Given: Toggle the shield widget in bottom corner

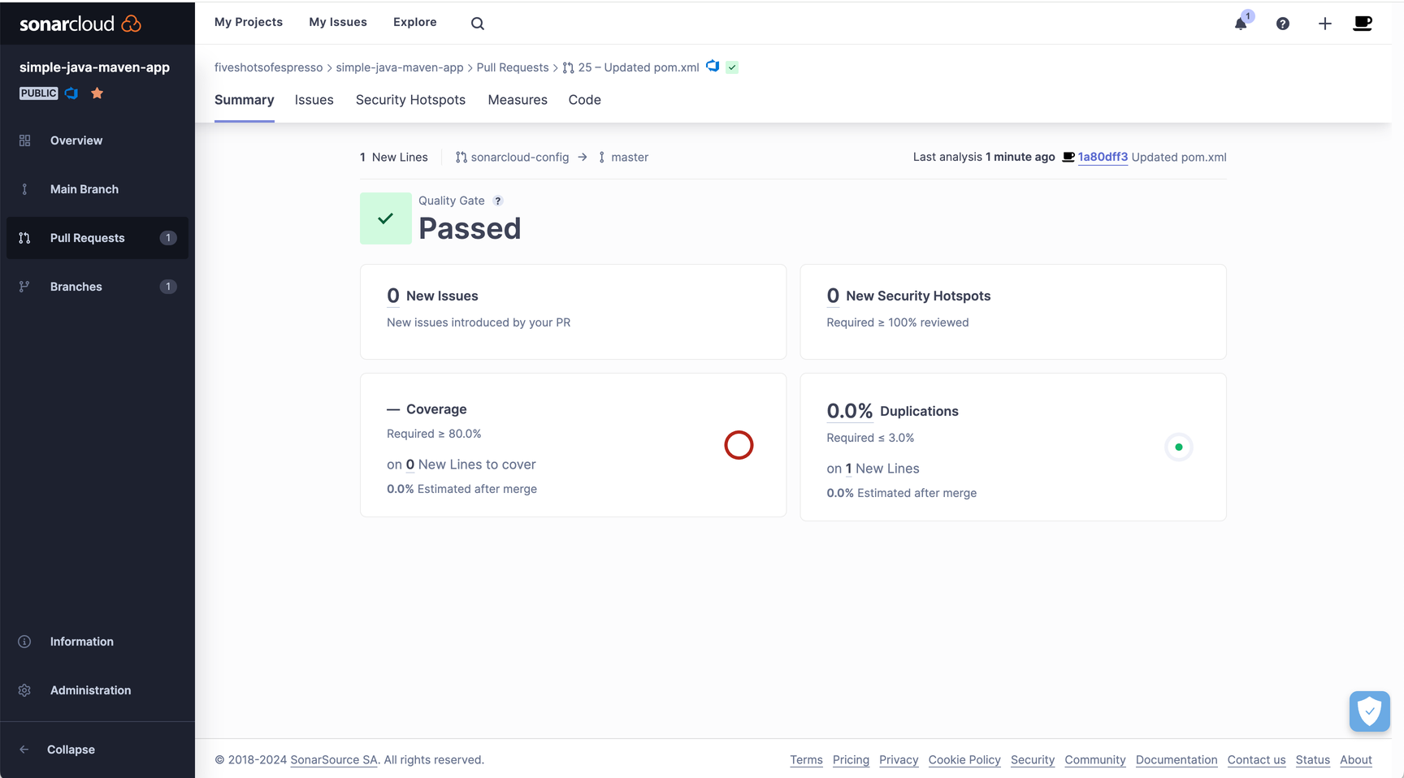Looking at the screenshot, I should (x=1369, y=711).
